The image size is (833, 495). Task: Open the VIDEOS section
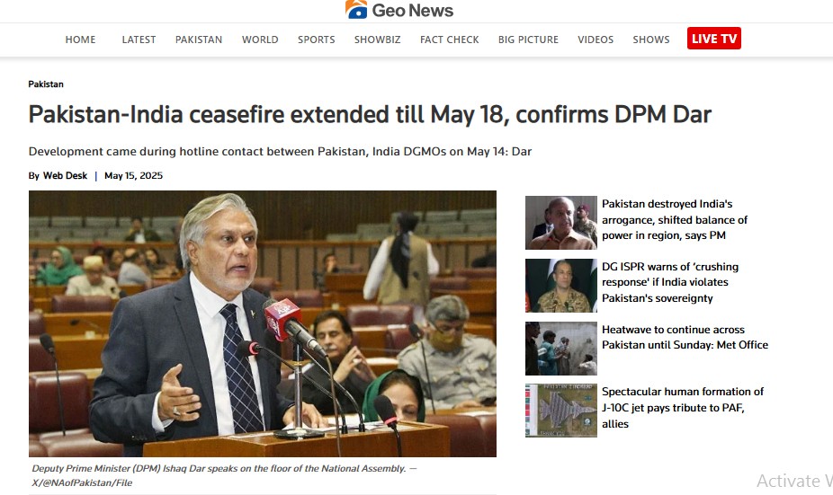coord(596,40)
